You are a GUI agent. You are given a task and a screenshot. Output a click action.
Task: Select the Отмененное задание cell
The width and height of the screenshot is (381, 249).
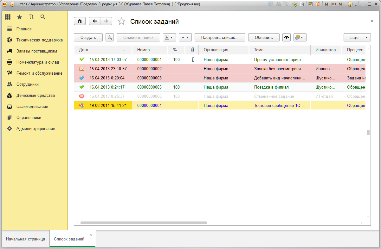click(x=280, y=96)
